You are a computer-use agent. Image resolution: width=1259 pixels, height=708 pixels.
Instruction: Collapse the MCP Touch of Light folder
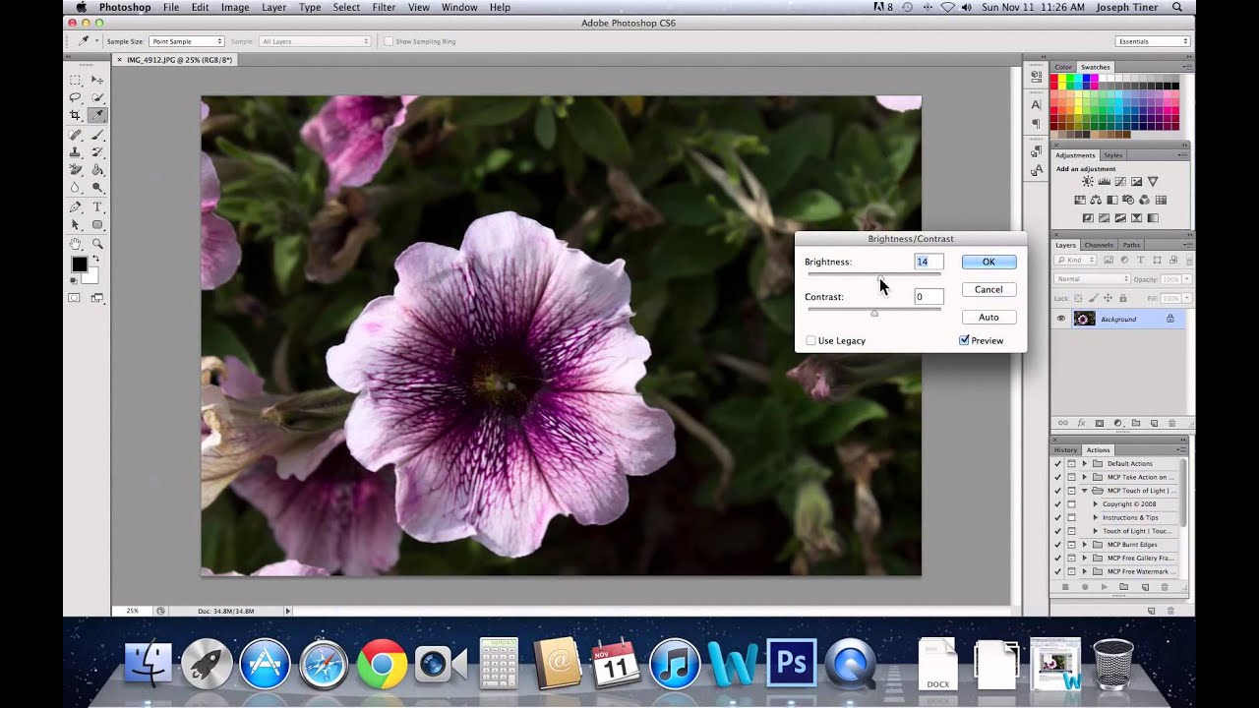1085,491
